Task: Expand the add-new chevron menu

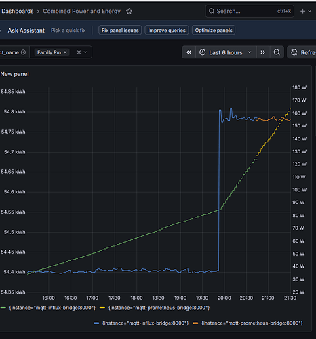Action: (310, 11)
